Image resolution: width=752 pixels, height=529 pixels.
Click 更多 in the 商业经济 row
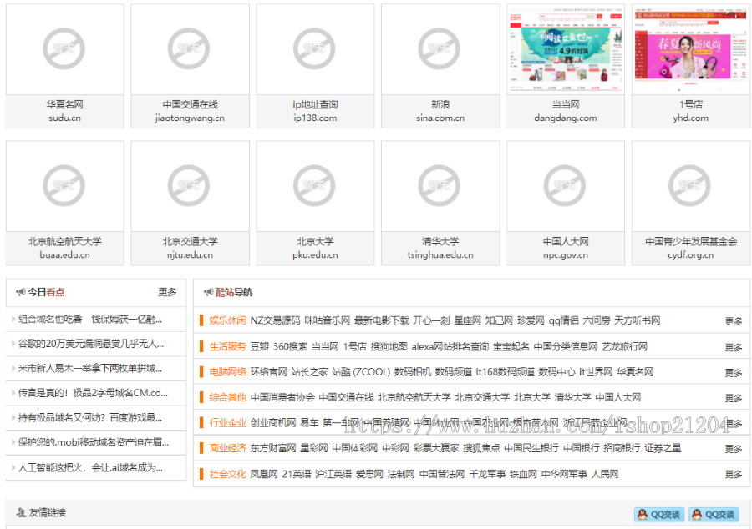(x=734, y=449)
